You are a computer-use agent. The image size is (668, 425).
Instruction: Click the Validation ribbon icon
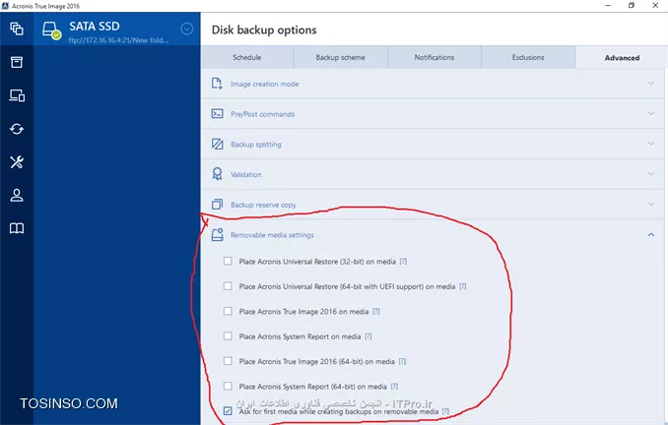coord(217,174)
